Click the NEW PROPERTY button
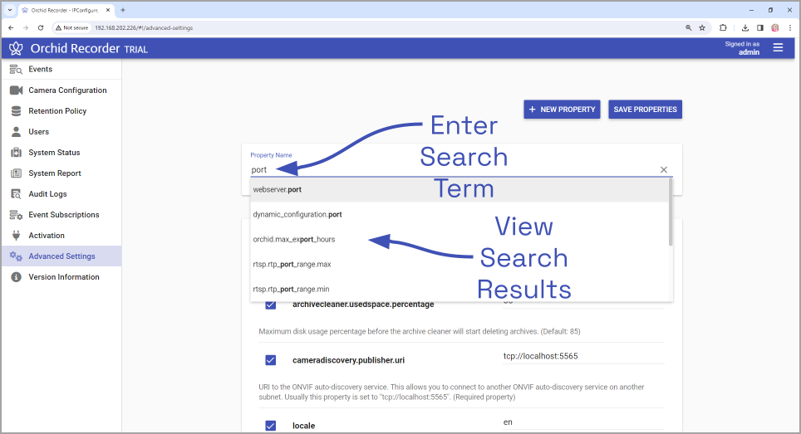The width and height of the screenshot is (801, 434). click(x=562, y=110)
